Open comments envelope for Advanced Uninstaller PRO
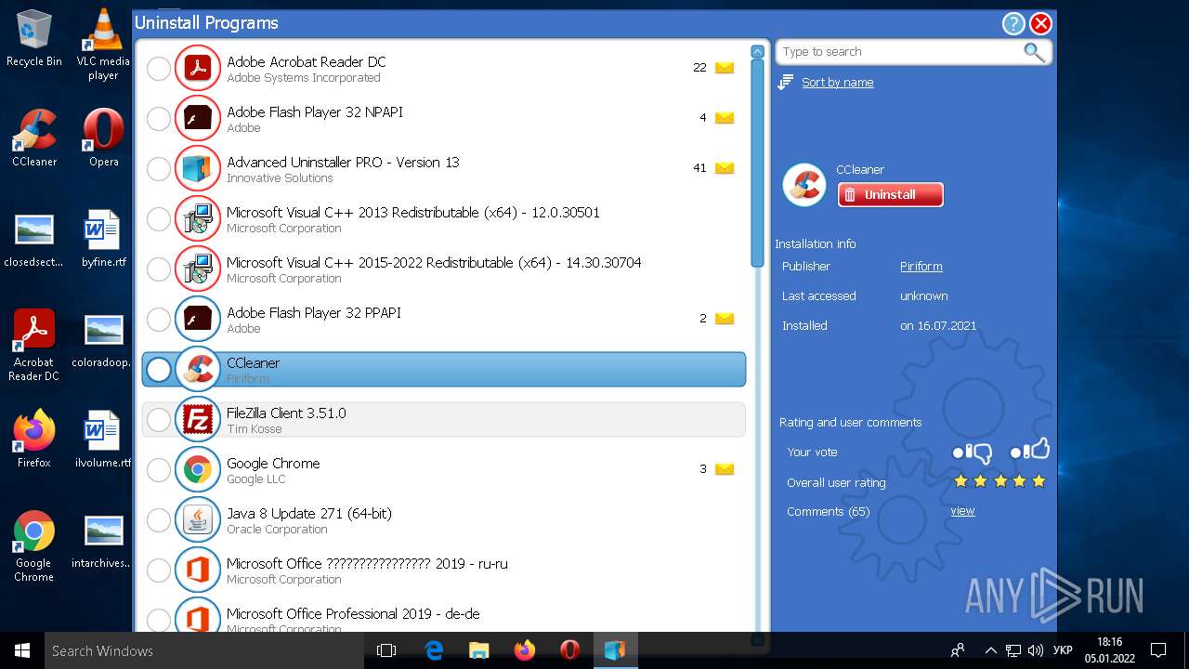This screenshot has height=669, width=1189. [x=725, y=168]
